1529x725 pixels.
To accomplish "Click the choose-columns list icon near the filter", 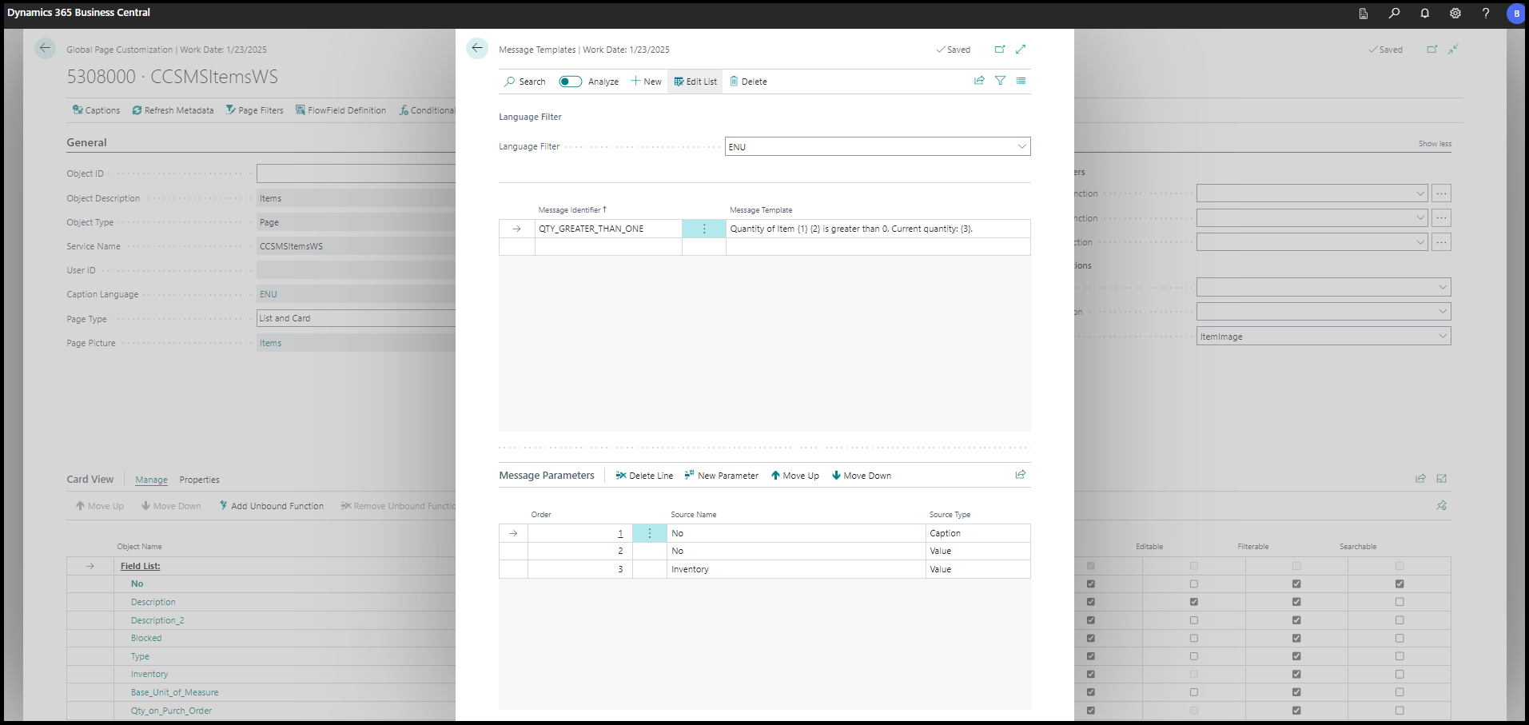I will 1021,80.
